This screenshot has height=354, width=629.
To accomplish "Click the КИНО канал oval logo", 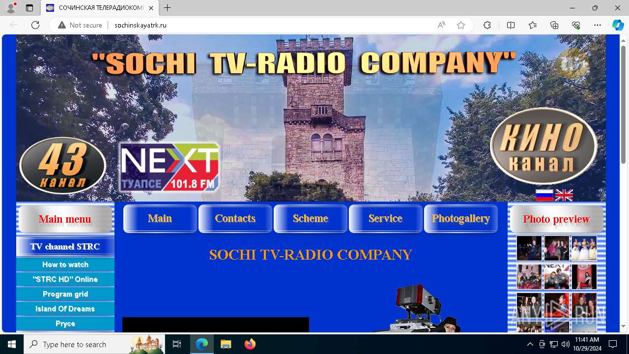I will 543,146.
